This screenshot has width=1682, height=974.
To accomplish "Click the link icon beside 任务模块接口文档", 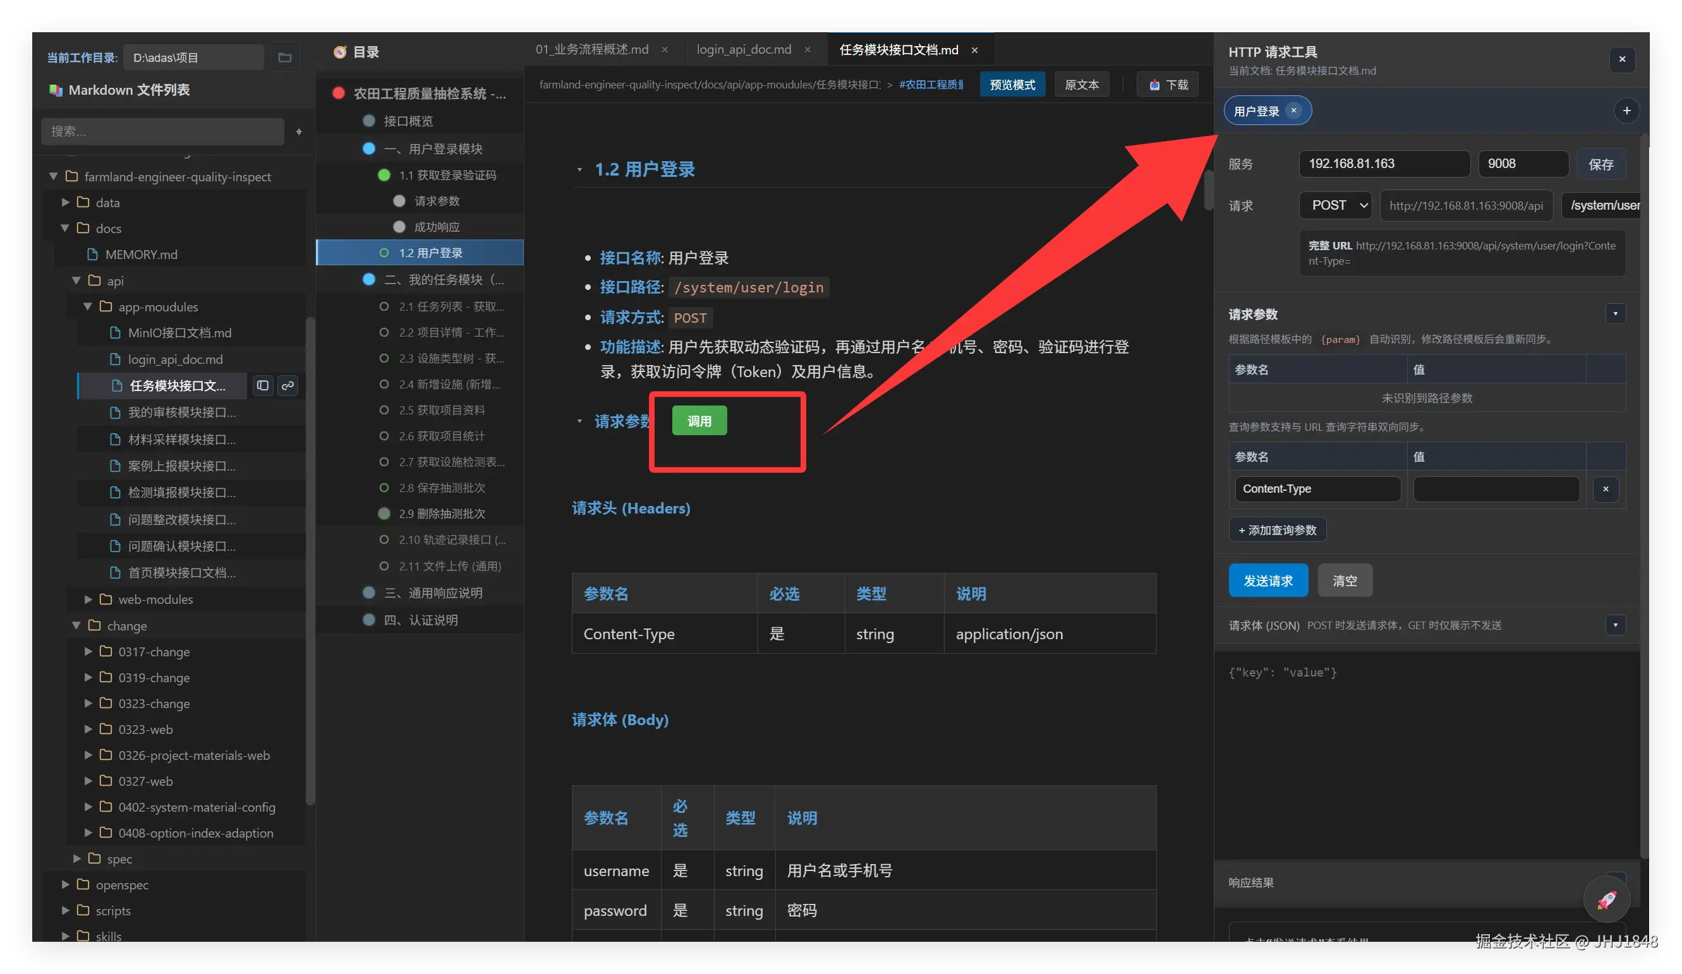I will pyautogui.click(x=287, y=385).
